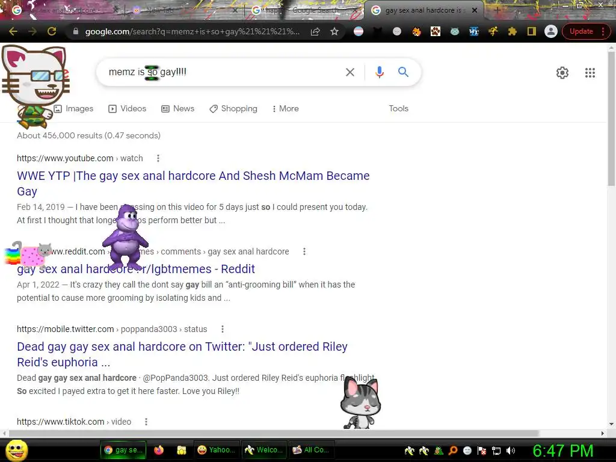Open the paw print extension icon
Screen dimensions: 616x462
pyautogui.click(x=436, y=31)
